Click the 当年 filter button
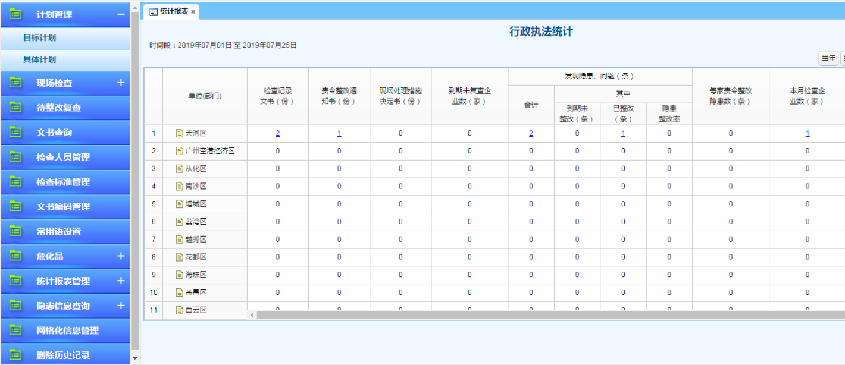This screenshot has width=845, height=365. (828, 58)
